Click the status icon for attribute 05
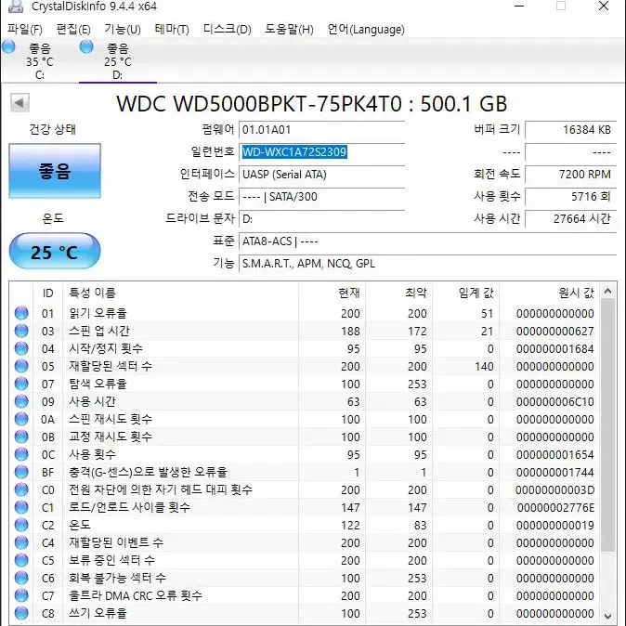Screen dimensions: 626x626 [21, 366]
